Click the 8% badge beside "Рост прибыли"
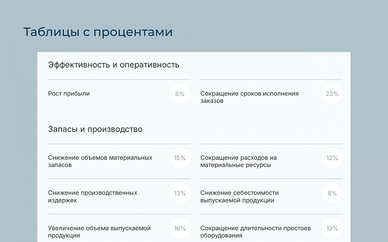 pyautogui.click(x=180, y=94)
